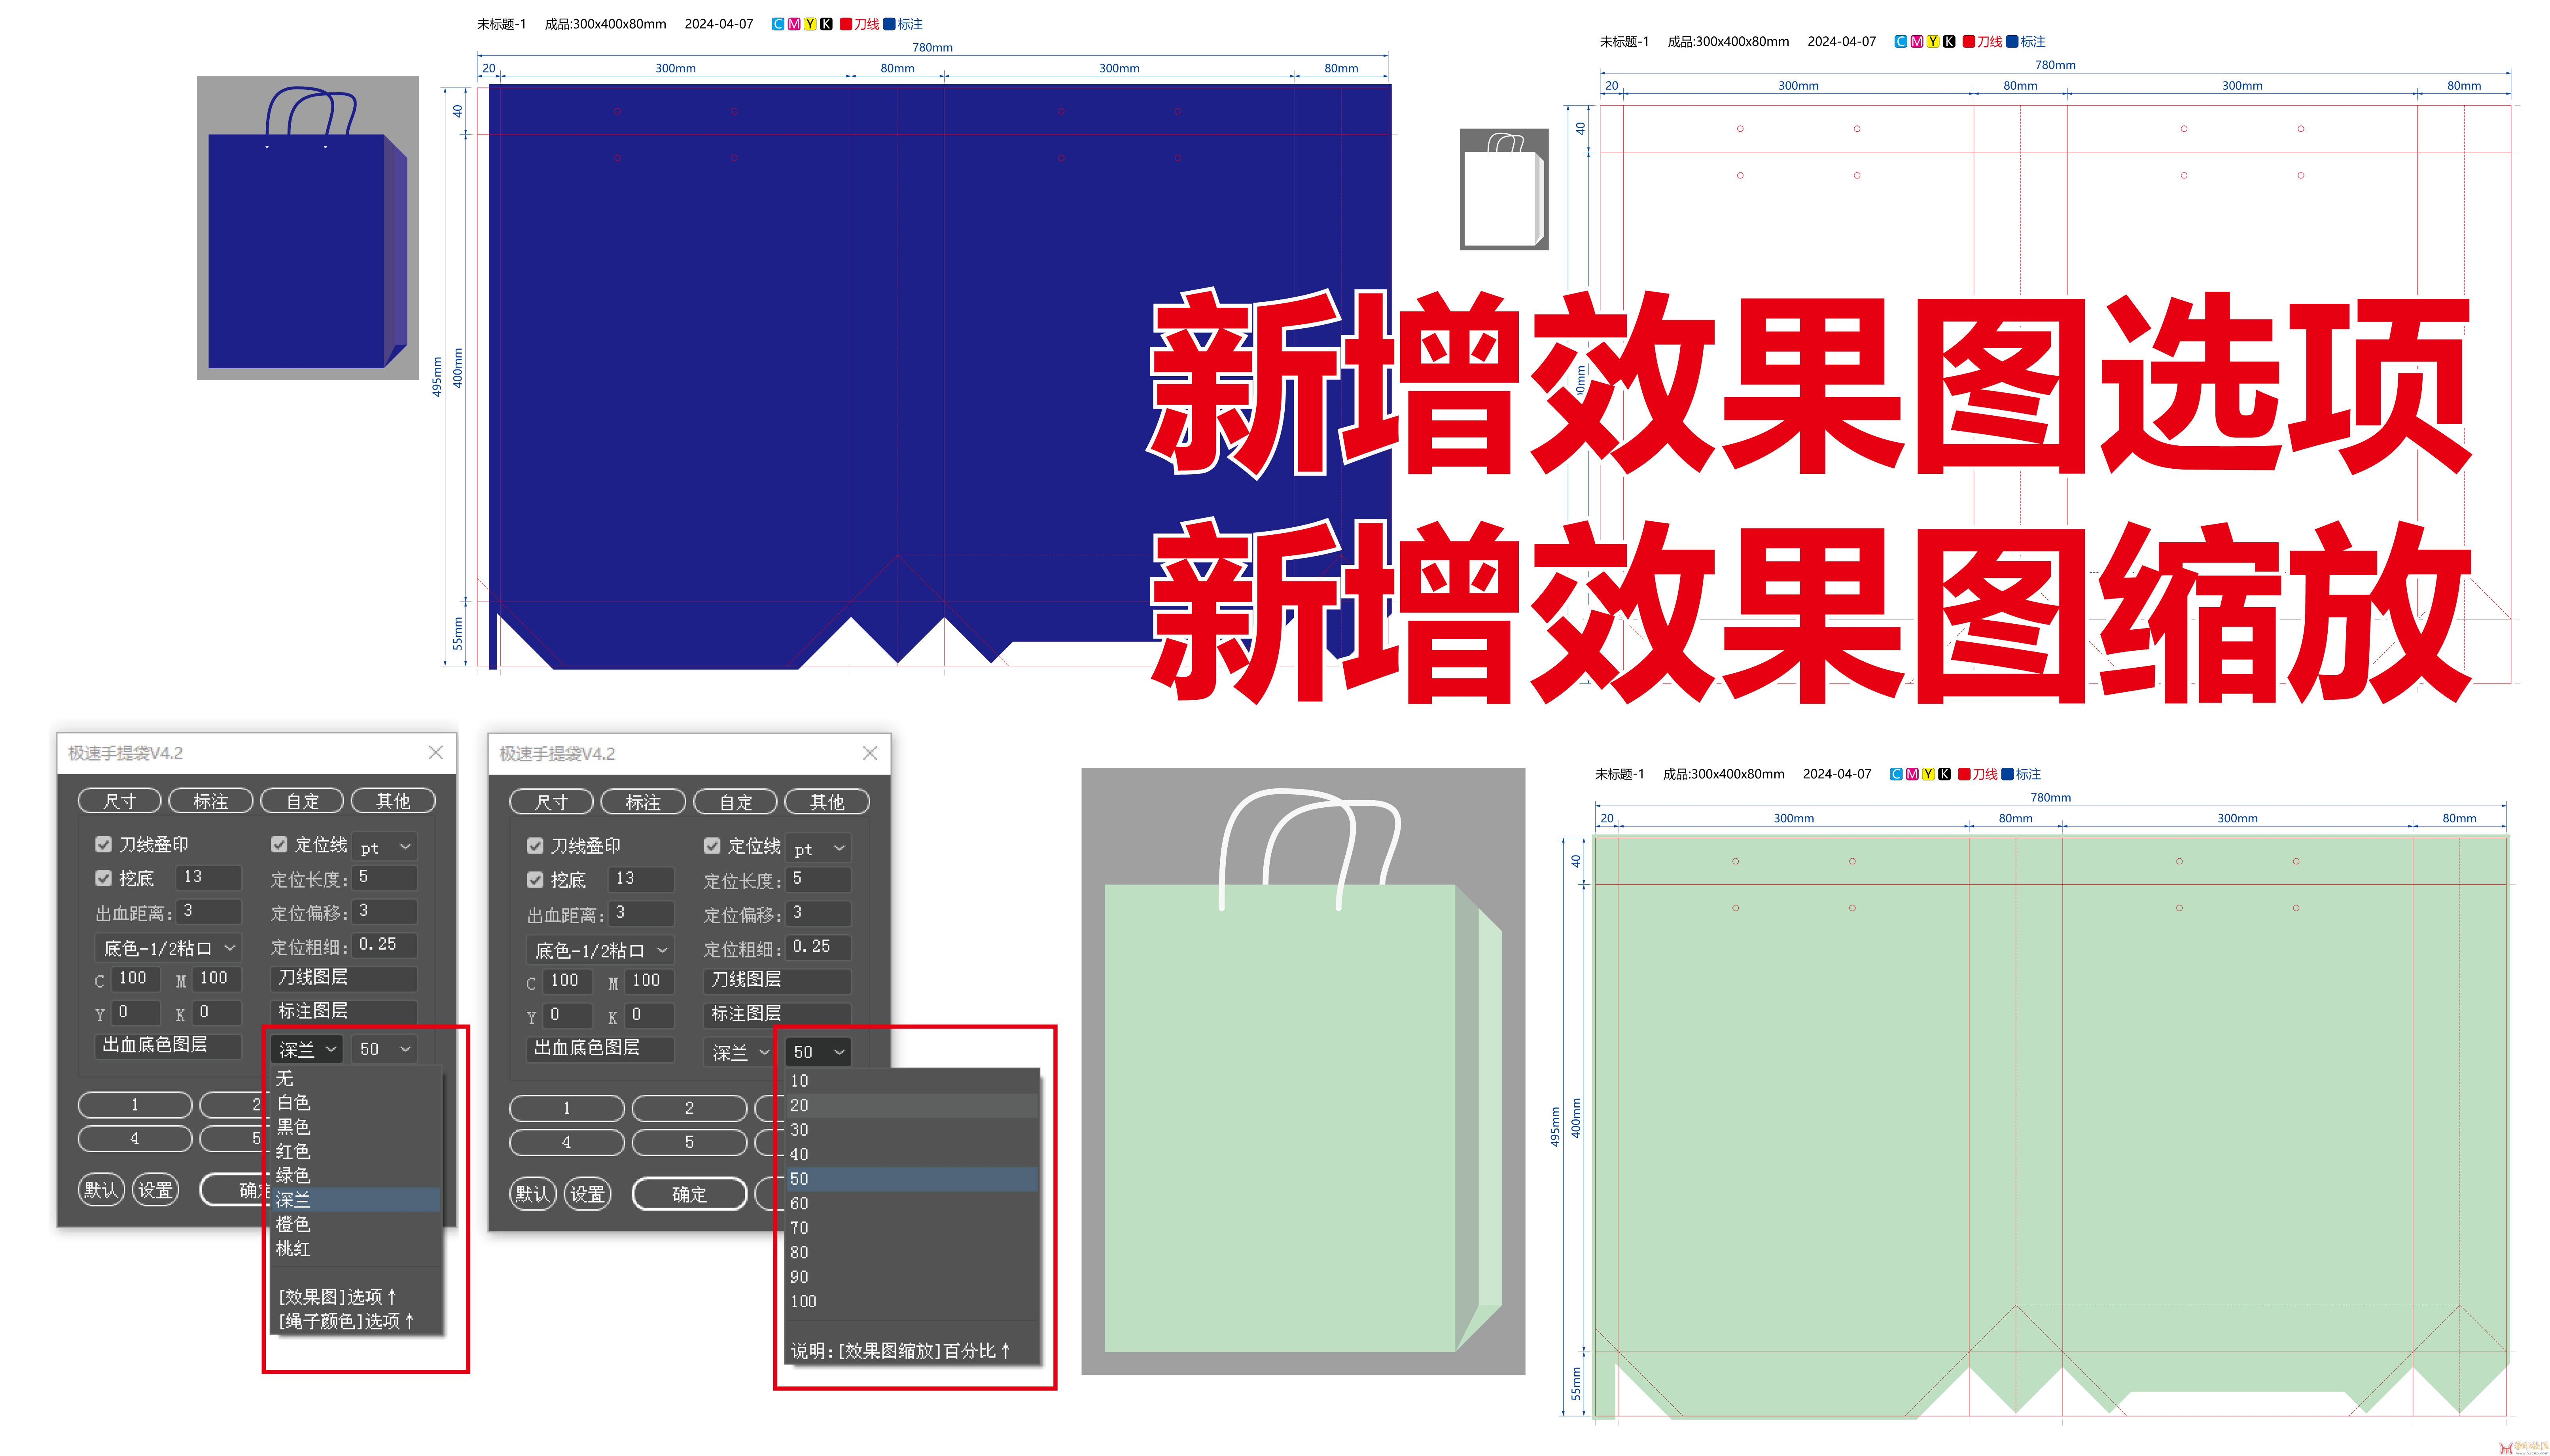Viewport: 2550px width, 1456px height.
Task: Close the scale-list 极速手提袋V4.2 dialog
Action: [x=870, y=753]
